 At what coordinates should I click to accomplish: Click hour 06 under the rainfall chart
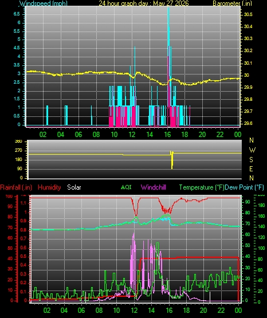tap(81, 311)
